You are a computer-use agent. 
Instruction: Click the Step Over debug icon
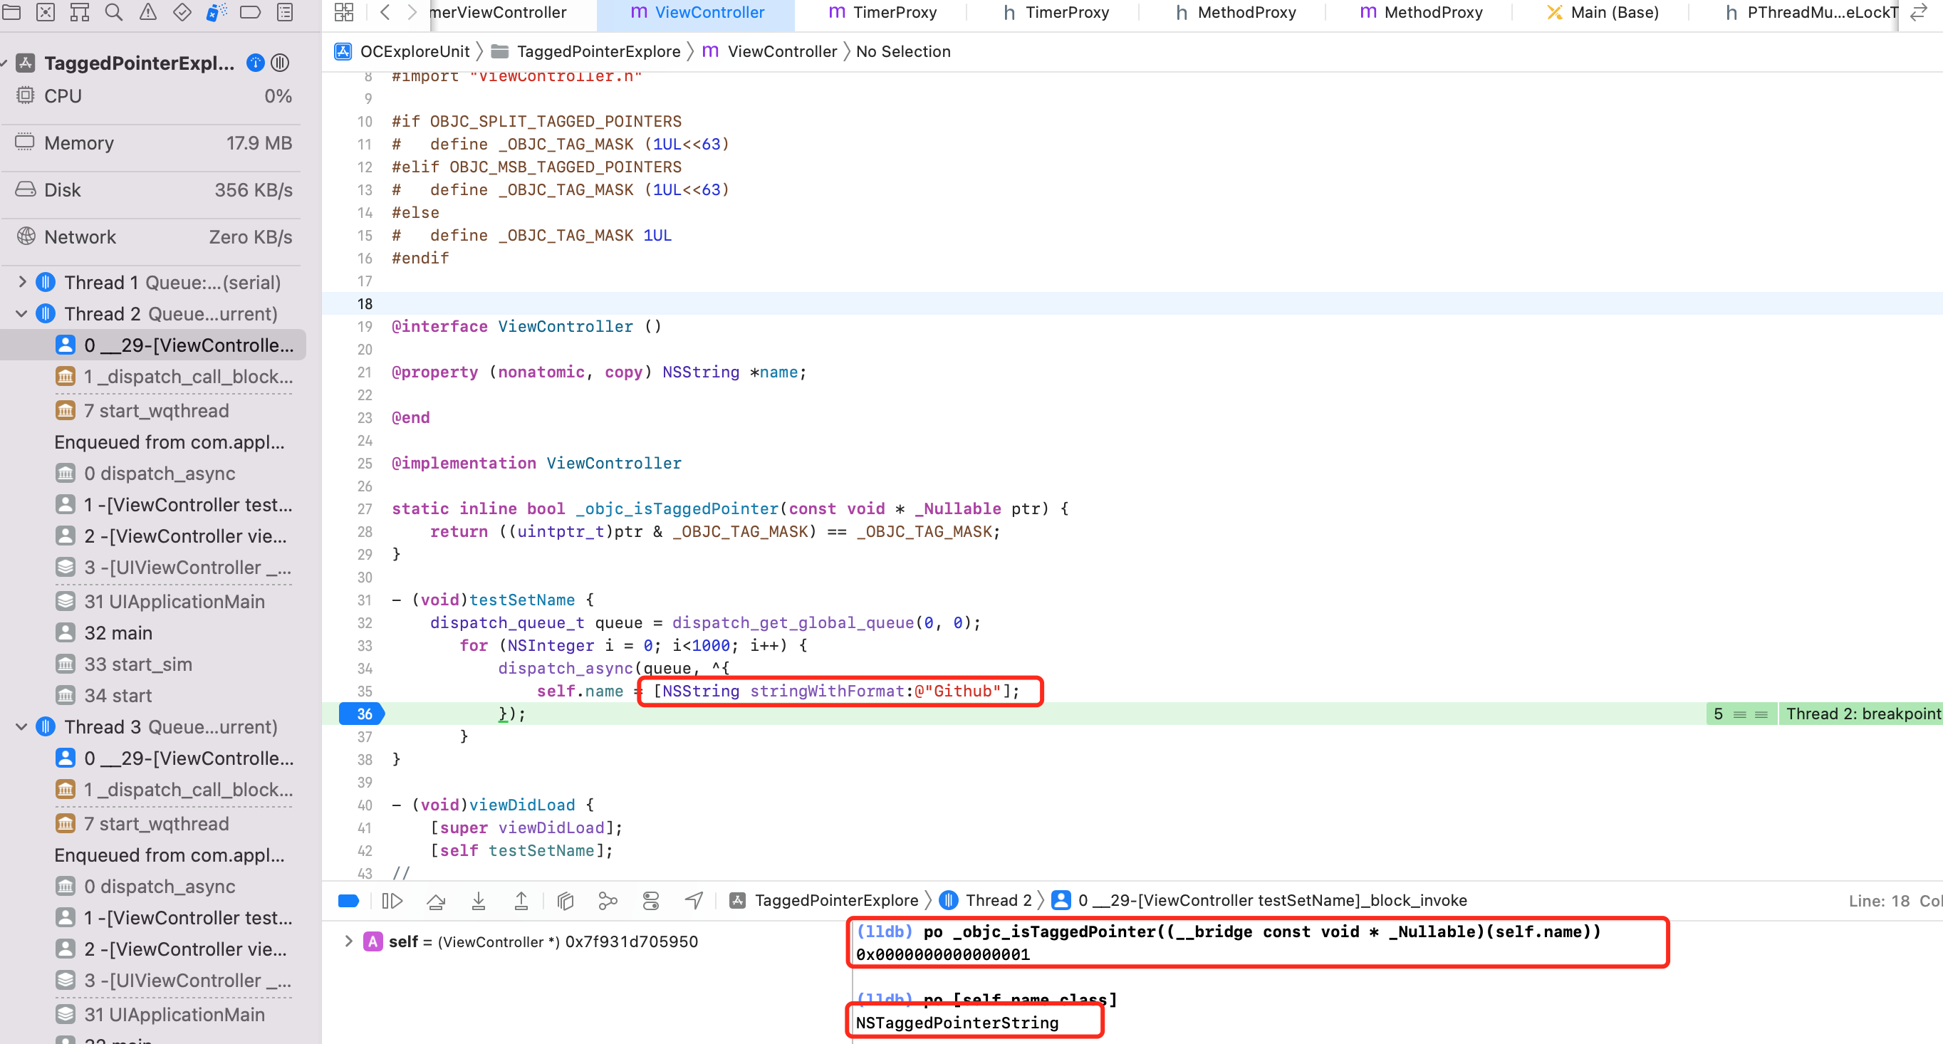point(436,901)
